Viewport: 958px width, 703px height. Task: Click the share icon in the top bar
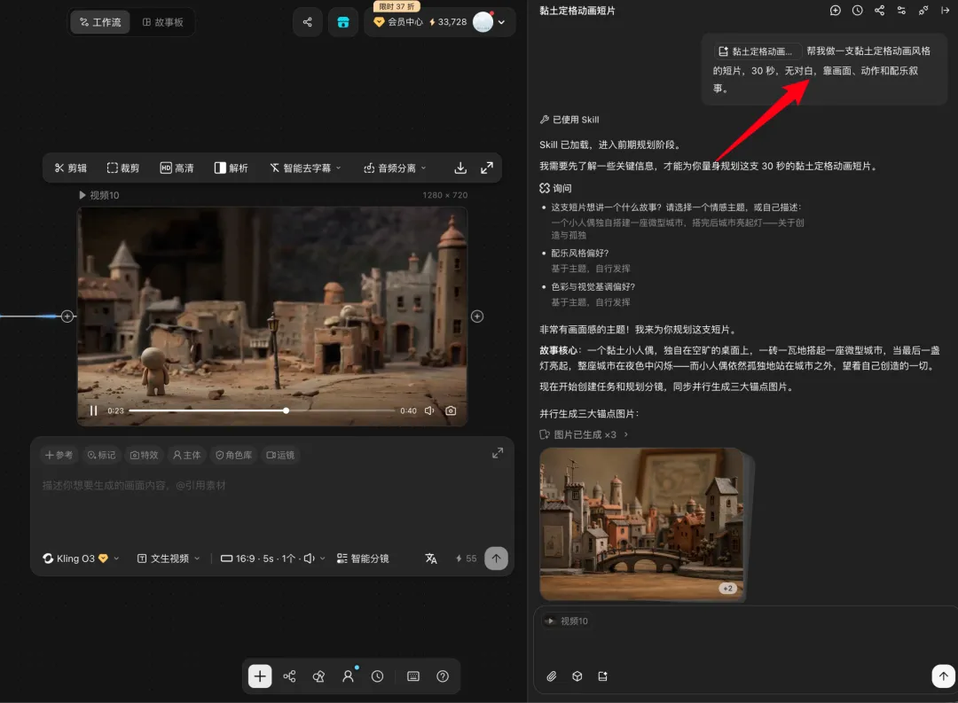point(307,22)
